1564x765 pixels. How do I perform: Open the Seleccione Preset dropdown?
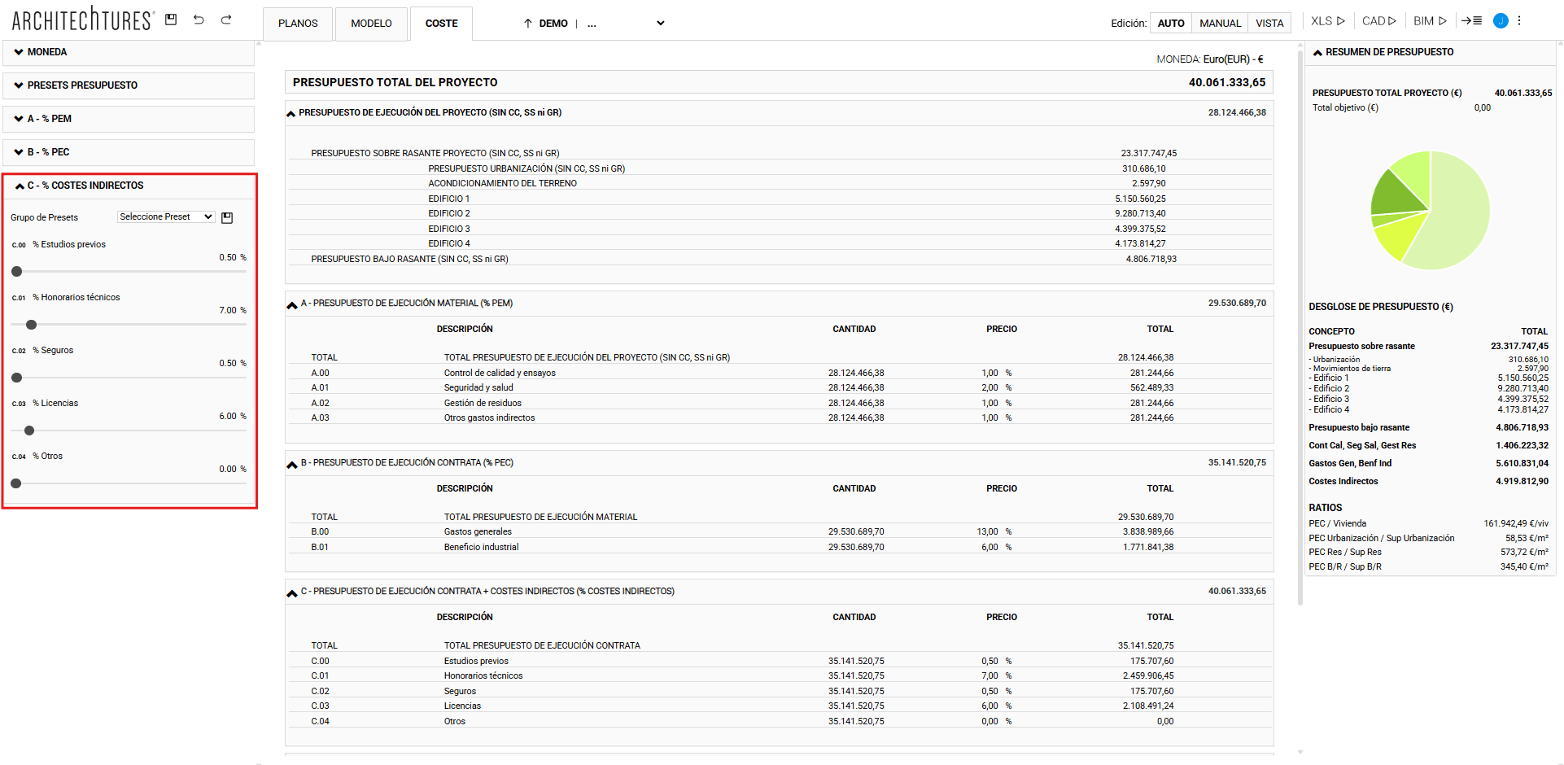pyautogui.click(x=166, y=217)
